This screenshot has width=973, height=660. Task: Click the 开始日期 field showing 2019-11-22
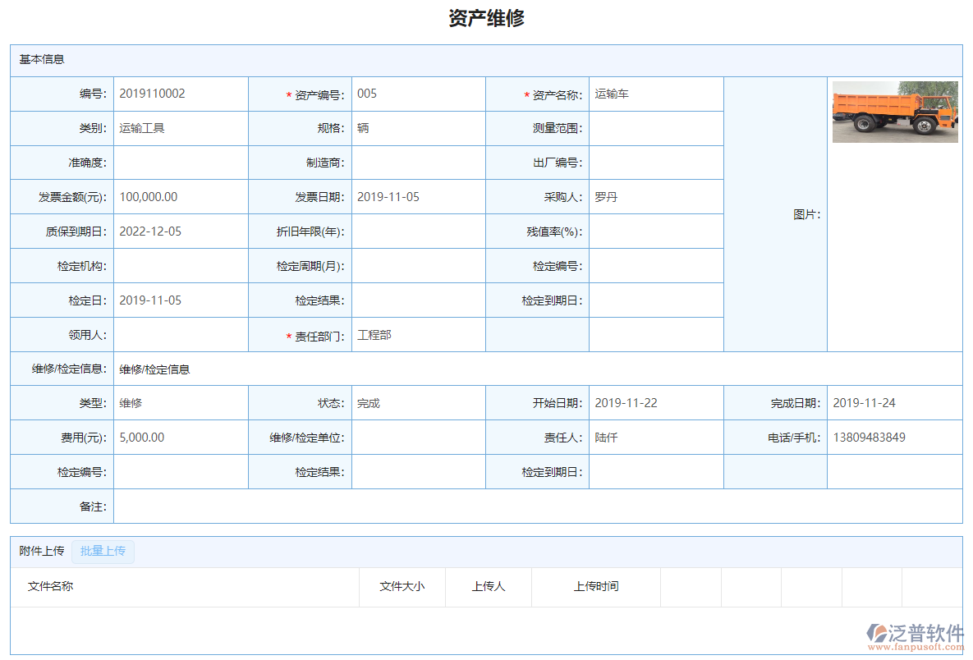(x=655, y=403)
